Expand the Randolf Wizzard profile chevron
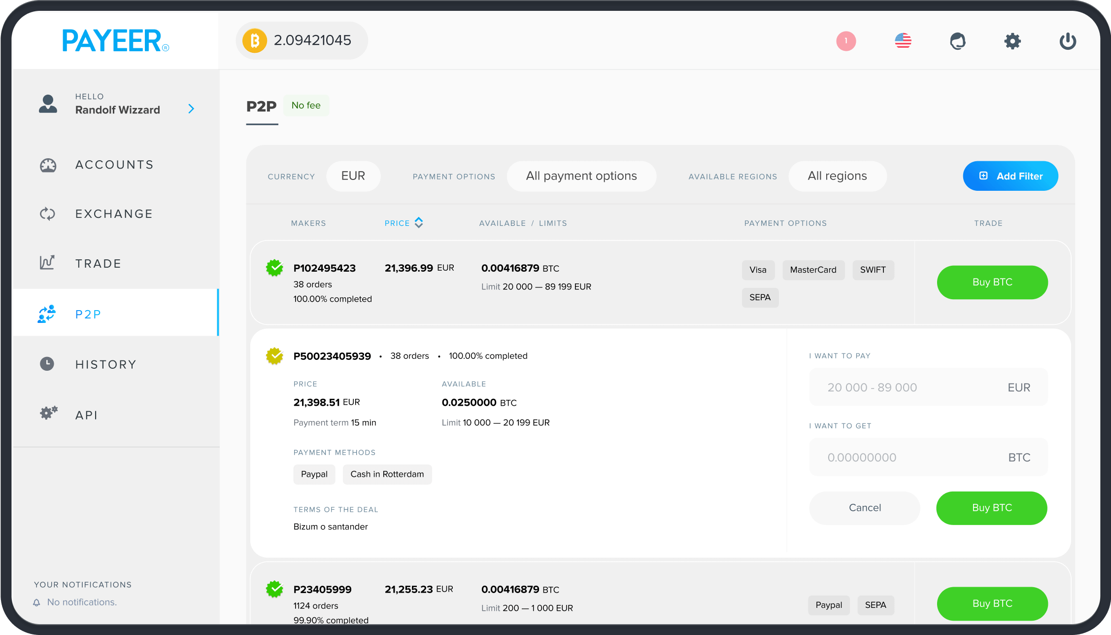 191,109
